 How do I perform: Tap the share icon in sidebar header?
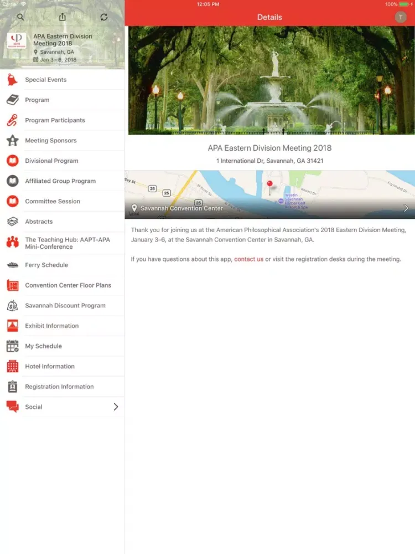click(x=63, y=17)
